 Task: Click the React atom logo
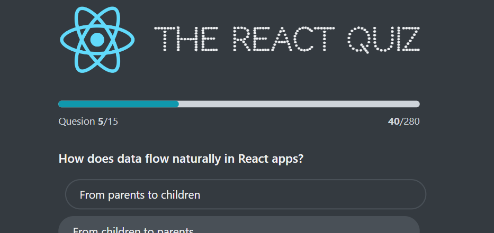pos(97,39)
